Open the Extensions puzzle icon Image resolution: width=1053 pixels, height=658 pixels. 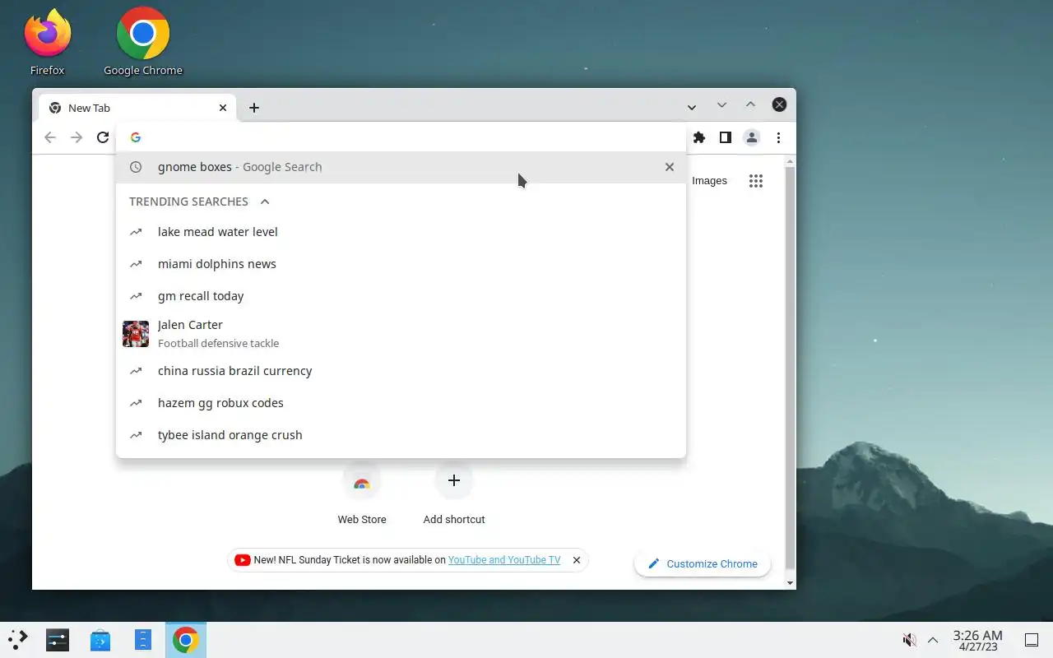click(x=699, y=137)
